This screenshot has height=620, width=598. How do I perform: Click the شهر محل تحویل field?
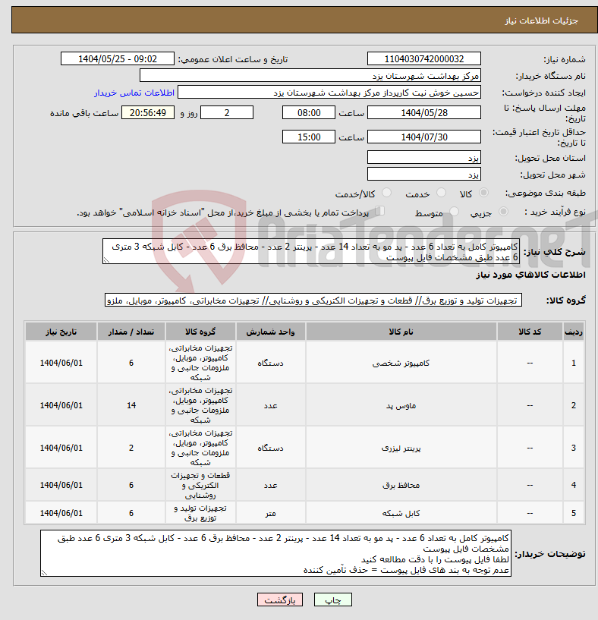coord(424,174)
